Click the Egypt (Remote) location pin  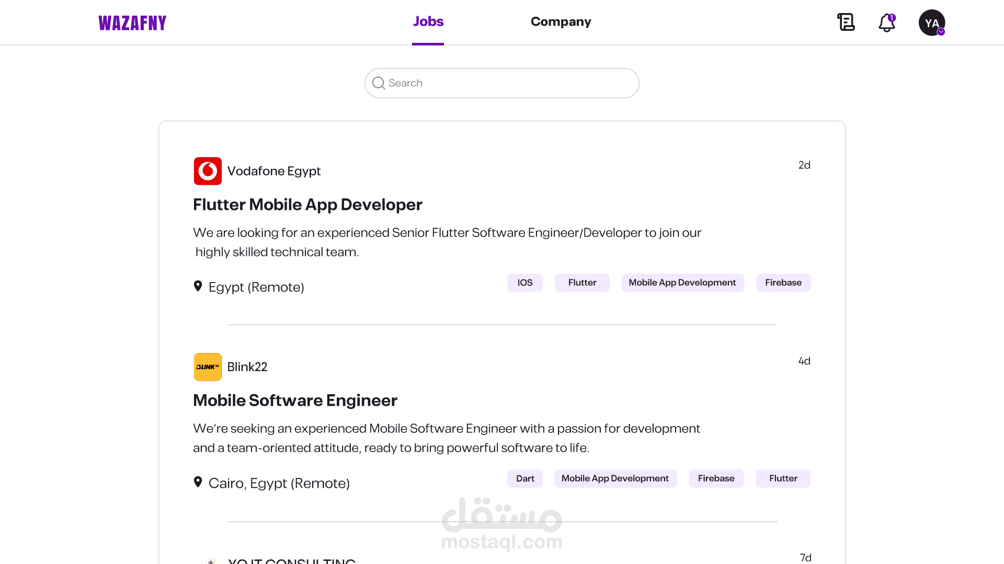[198, 286]
